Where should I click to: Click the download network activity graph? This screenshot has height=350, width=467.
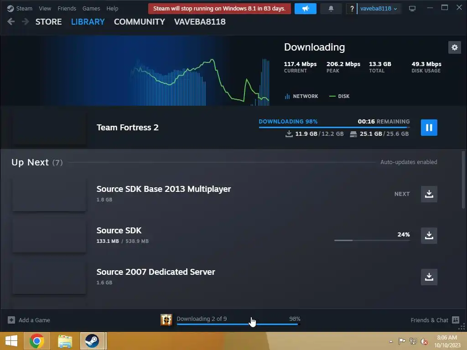[200, 82]
